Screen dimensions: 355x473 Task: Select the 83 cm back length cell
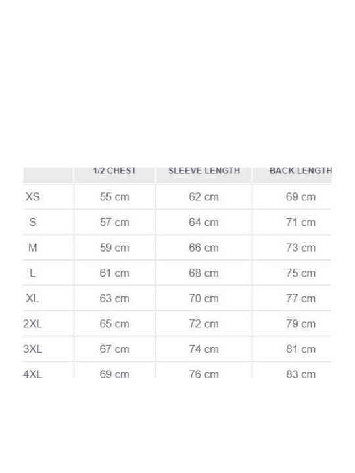(300, 374)
